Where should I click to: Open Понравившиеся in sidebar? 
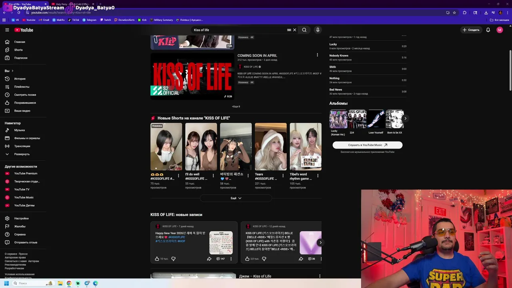pos(22,103)
